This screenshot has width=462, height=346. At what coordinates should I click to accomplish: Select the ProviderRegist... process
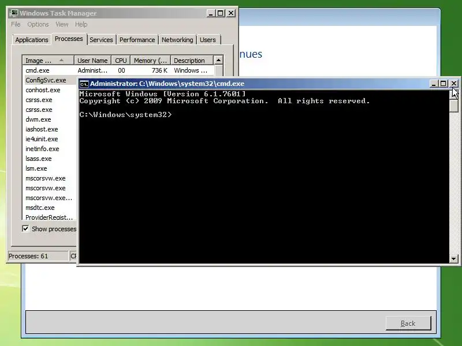[49, 217]
